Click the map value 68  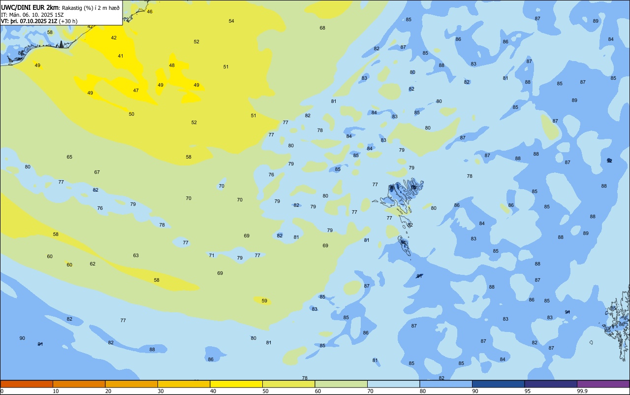click(x=322, y=28)
